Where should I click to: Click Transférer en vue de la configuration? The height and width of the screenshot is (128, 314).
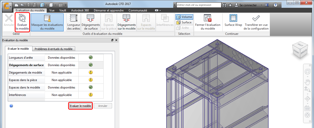256,22
